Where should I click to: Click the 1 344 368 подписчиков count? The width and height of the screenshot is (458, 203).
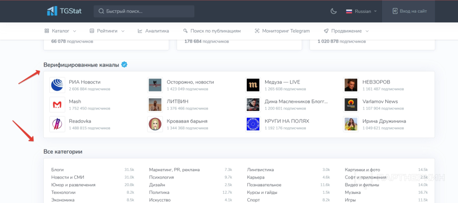coord(187,128)
